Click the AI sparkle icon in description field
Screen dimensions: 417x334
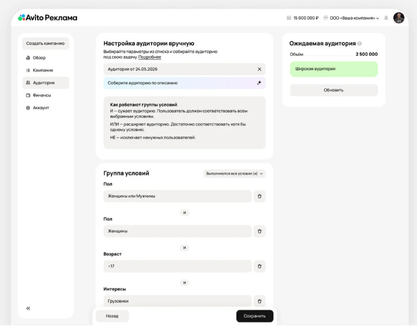point(259,83)
